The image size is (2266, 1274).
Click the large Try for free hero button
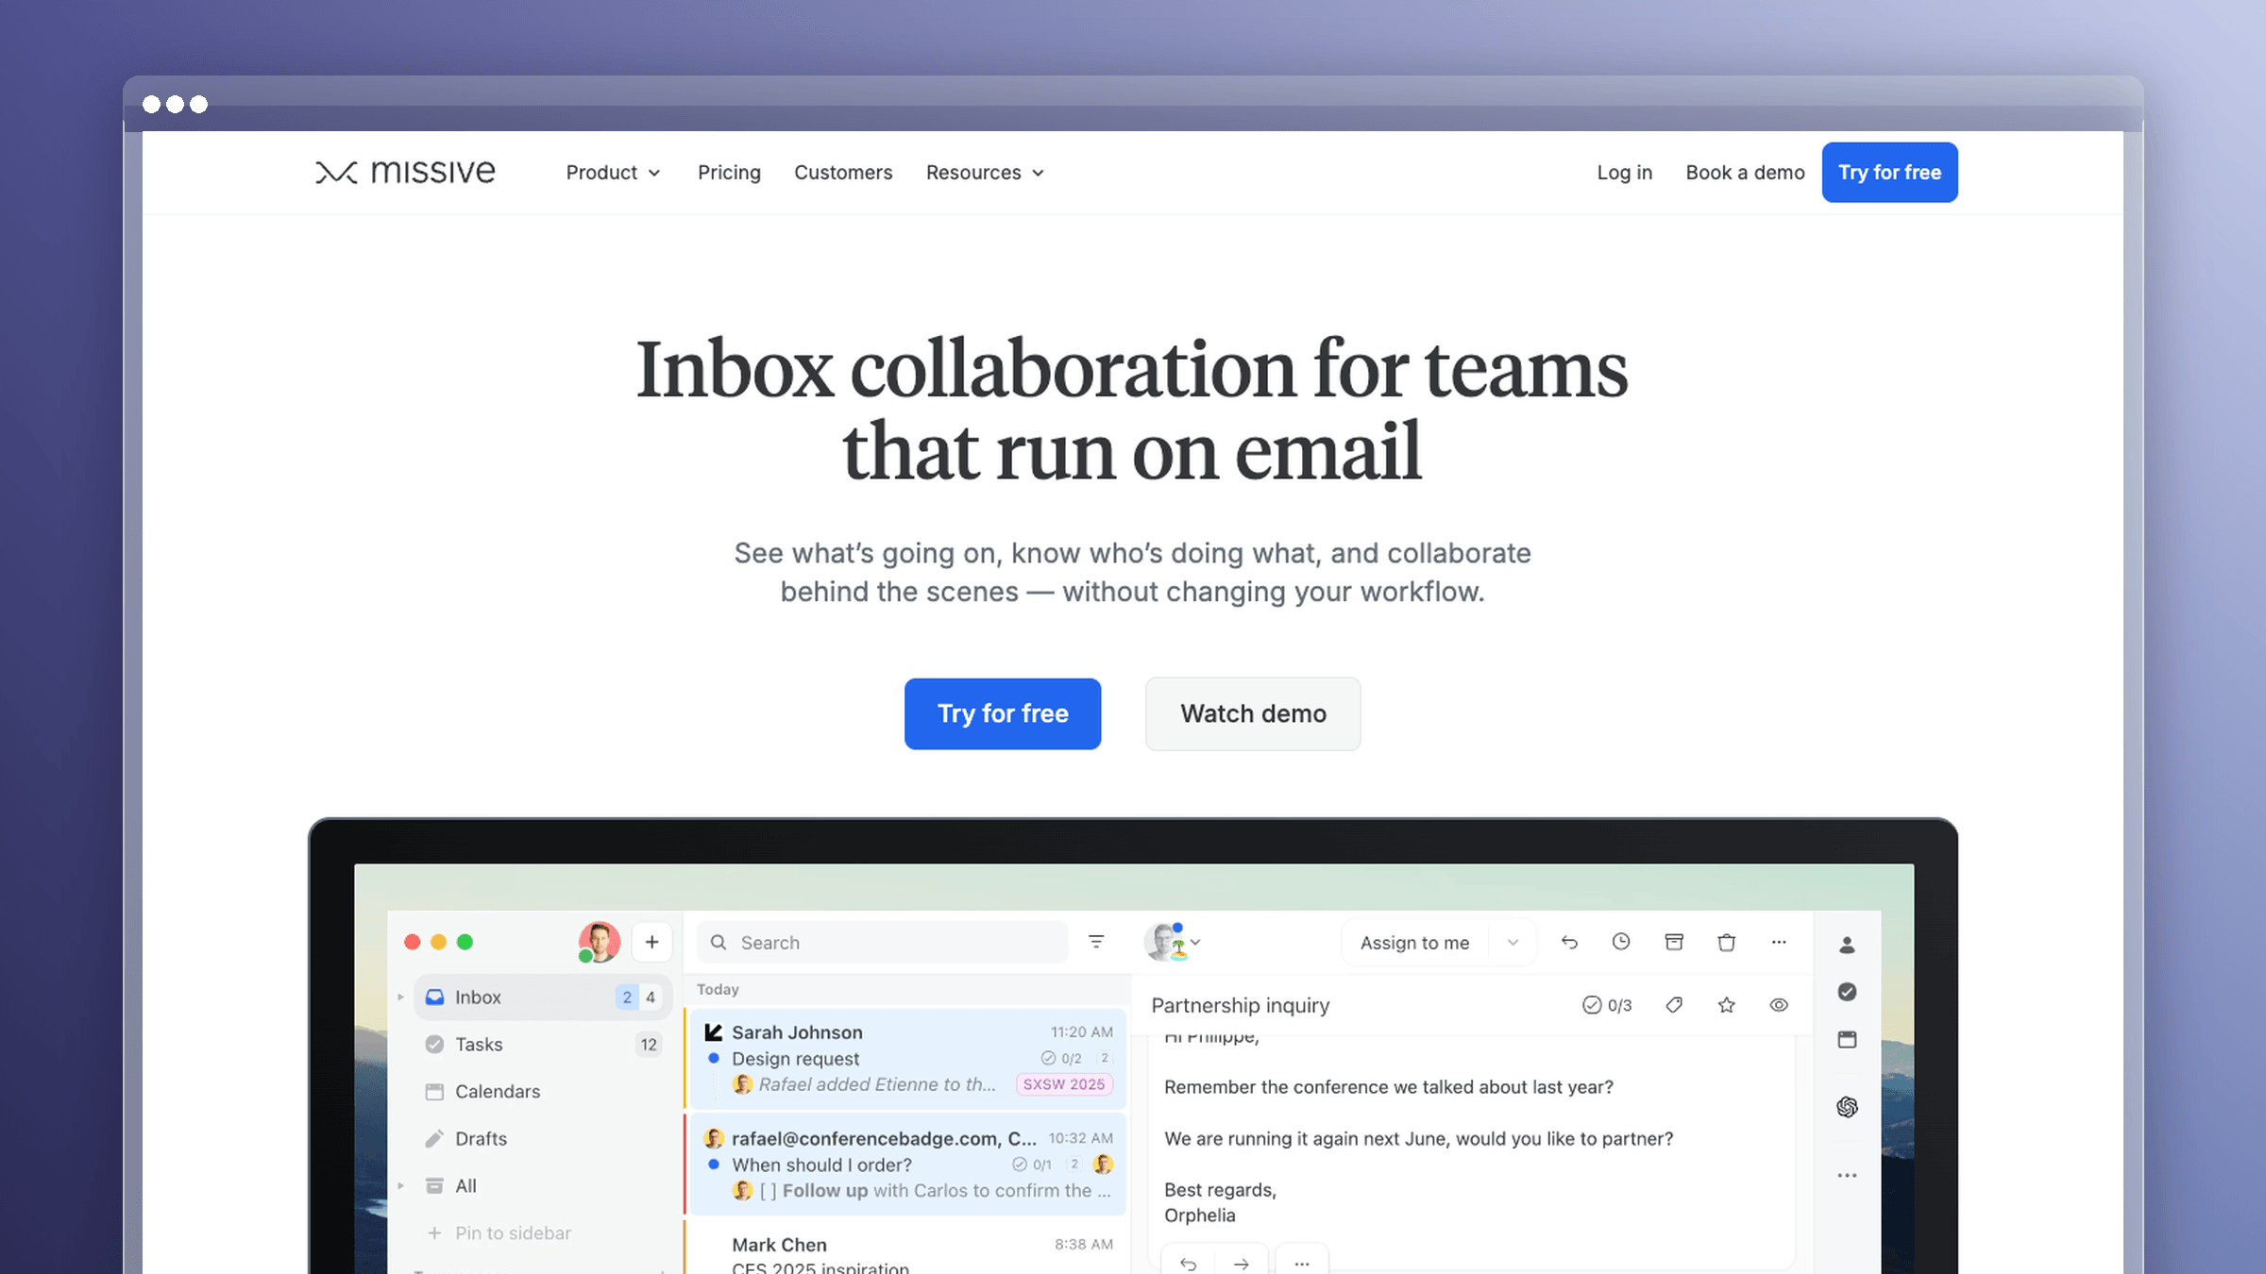pyautogui.click(x=1003, y=713)
